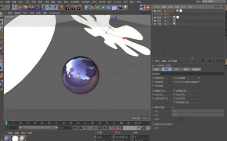
Task: Click the Octane live viewer sphere icon
Action: coord(142,7)
